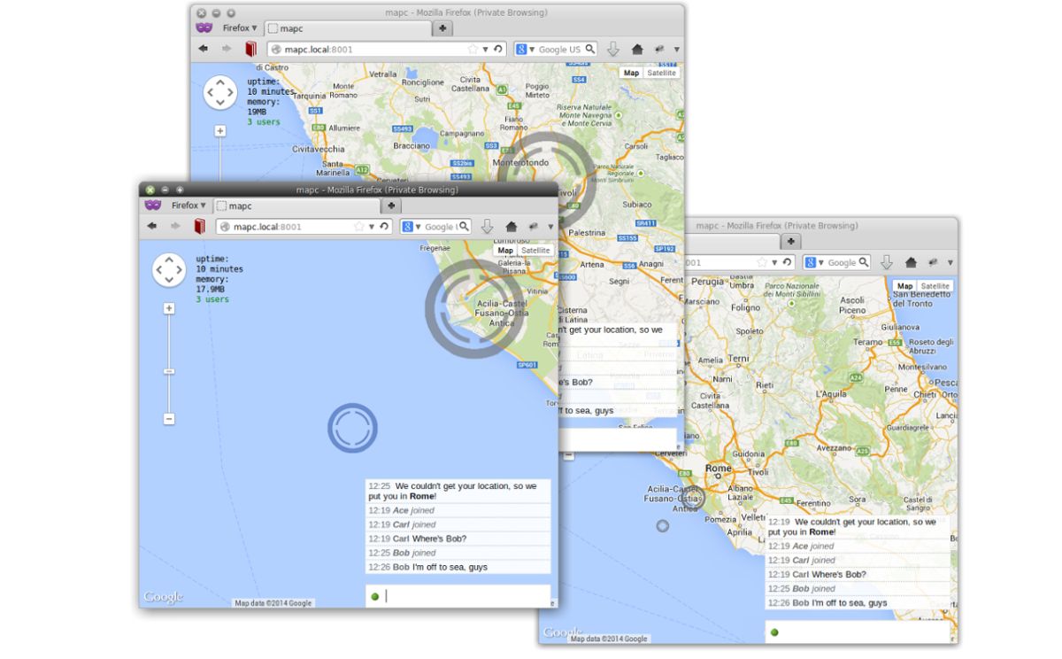Click search magnifier in the right-hand window
Viewport: 1062px width, 659px height.
coord(864,262)
